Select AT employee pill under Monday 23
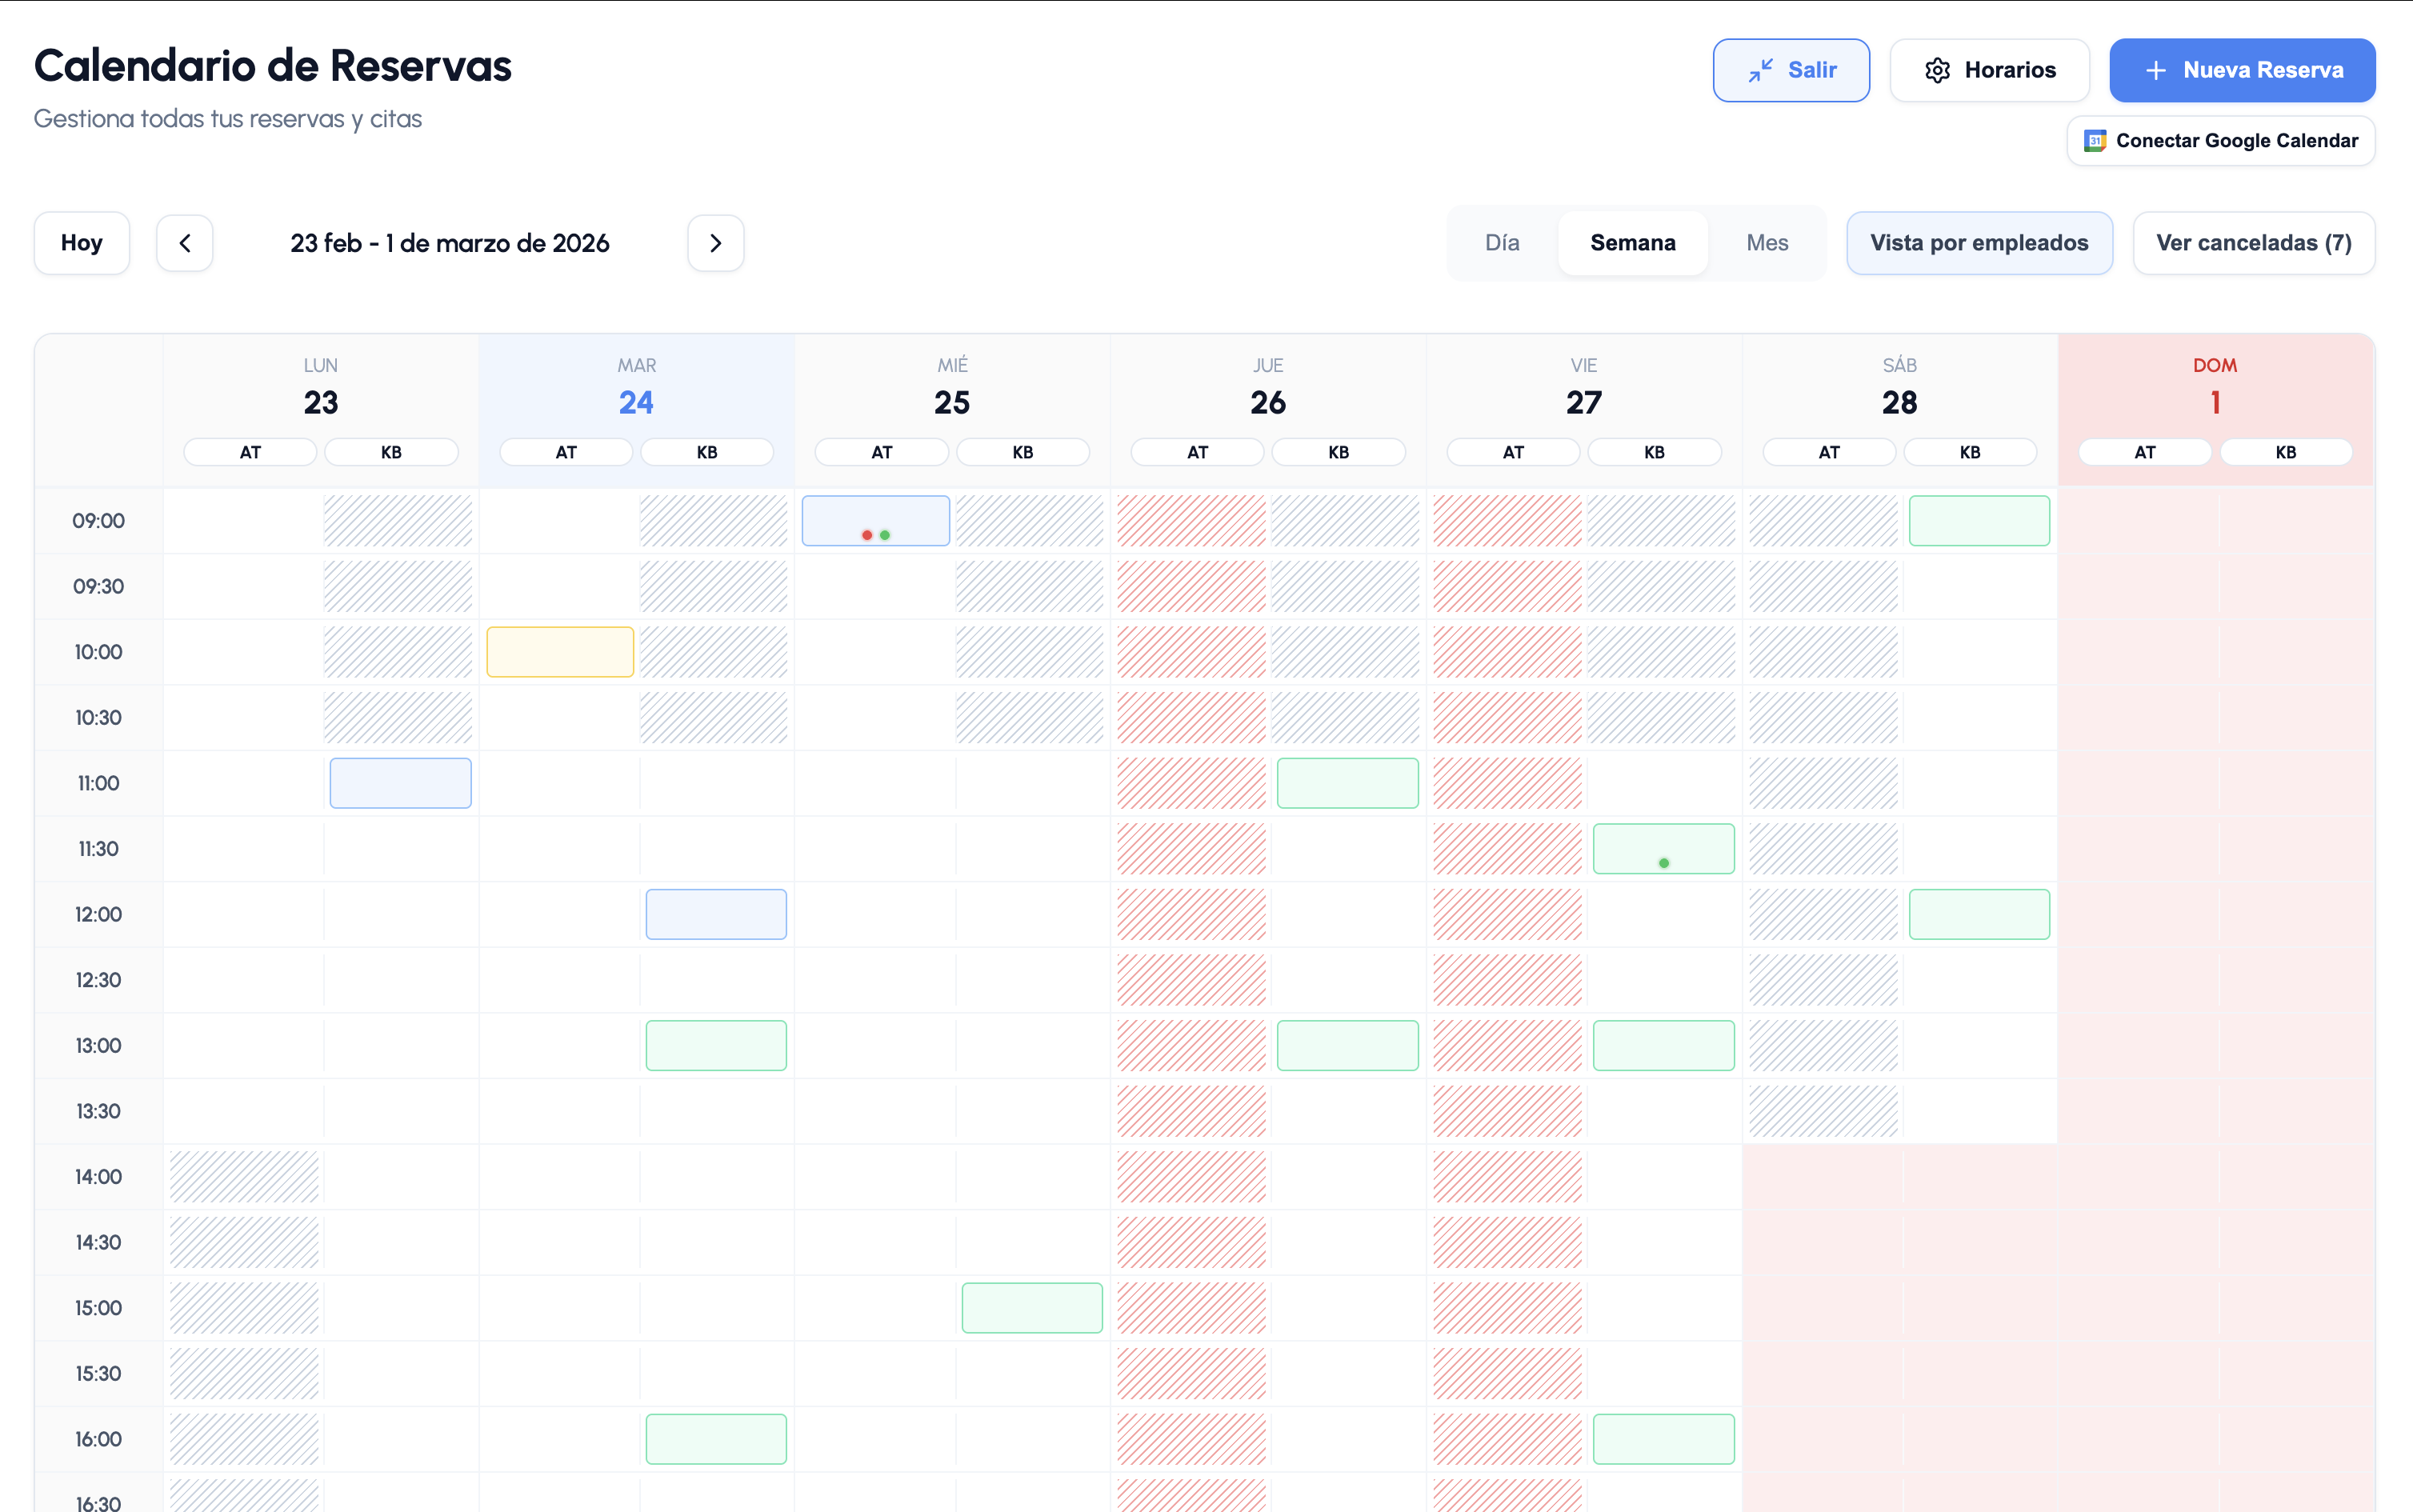 point(250,452)
